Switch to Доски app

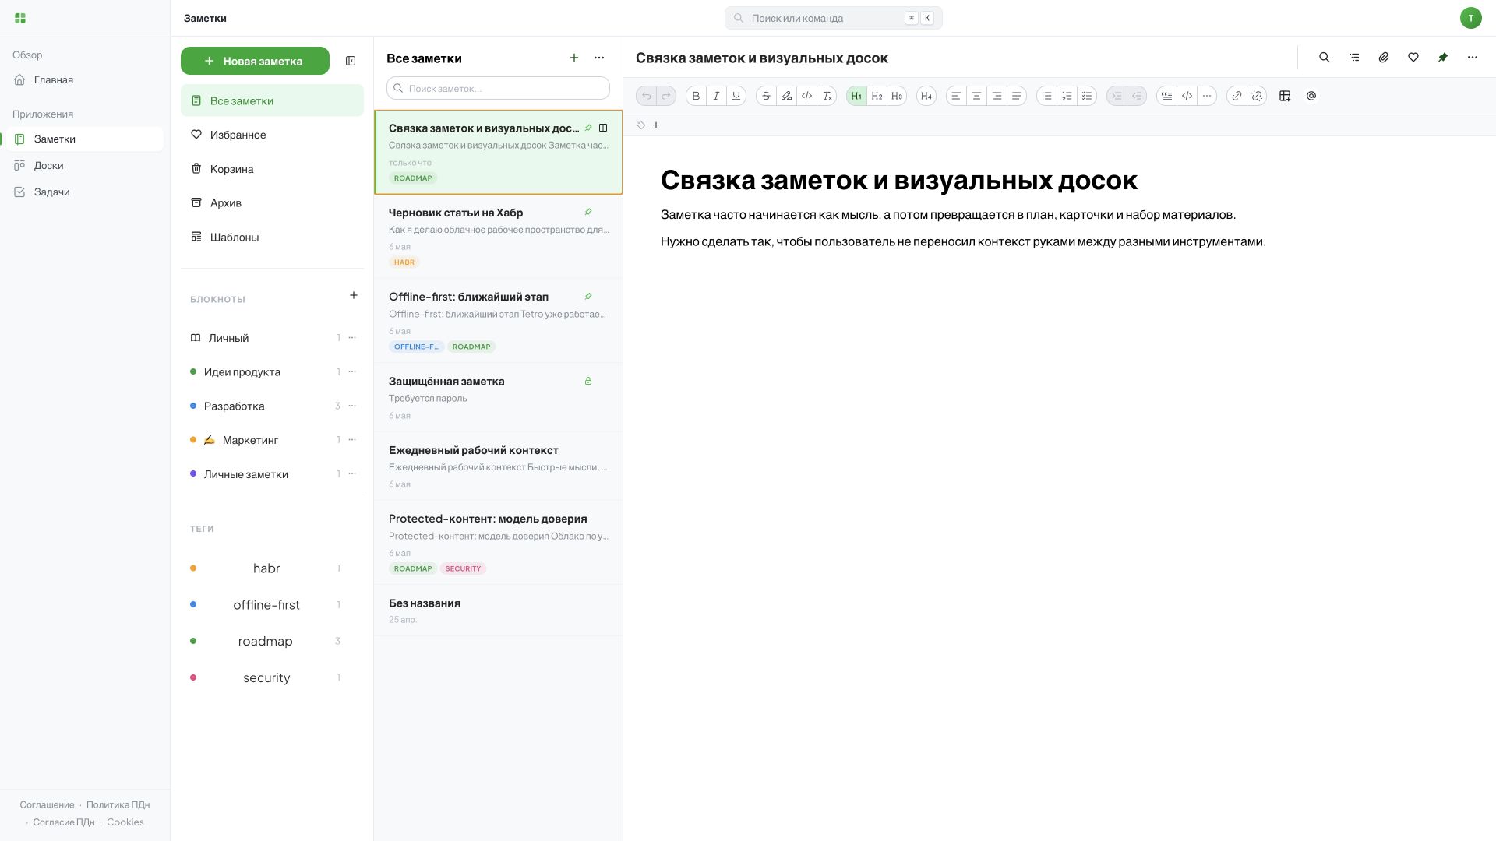click(x=82, y=166)
